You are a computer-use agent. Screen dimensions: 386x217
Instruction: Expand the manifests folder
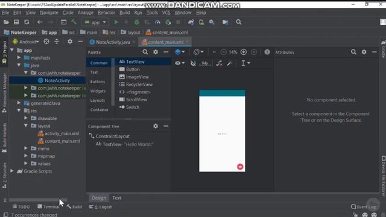point(19,58)
